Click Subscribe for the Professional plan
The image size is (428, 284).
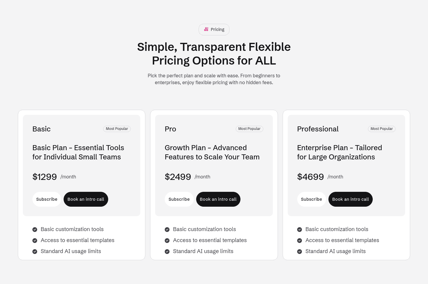click(x=311, y=199)
